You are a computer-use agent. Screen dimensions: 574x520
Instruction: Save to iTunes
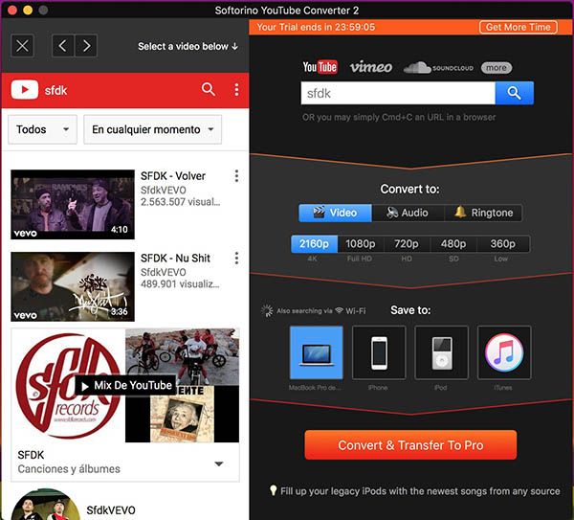504,352
